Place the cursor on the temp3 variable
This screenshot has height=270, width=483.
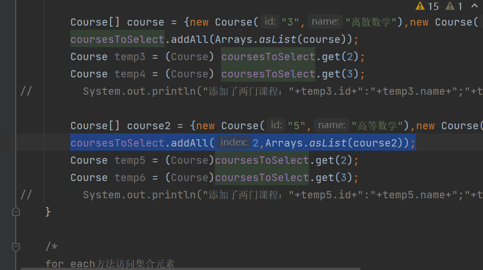tap(129, 57)
